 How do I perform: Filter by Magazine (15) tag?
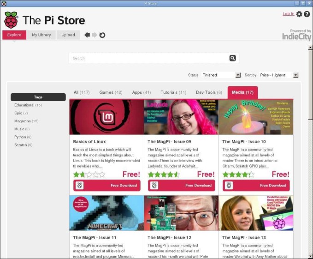click(x=26, y=121)
